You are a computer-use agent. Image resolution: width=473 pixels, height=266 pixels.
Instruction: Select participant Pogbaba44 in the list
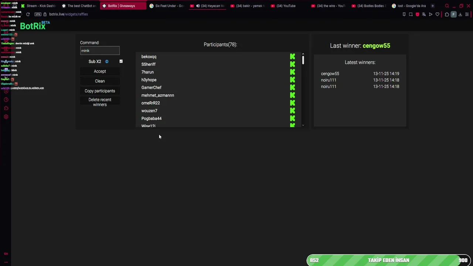pos(151,119)
